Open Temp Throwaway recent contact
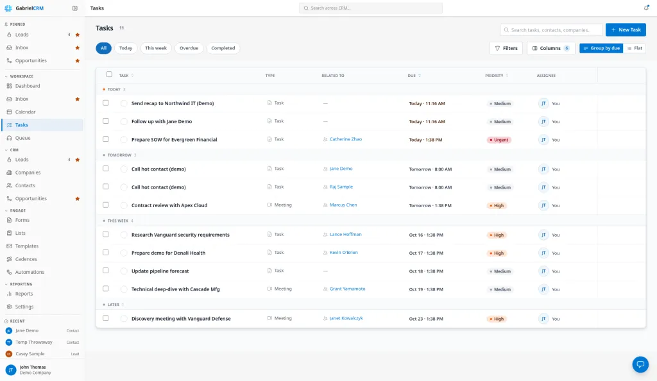This screenshot has height=381, width=657. coord(42,342)
